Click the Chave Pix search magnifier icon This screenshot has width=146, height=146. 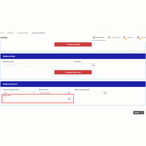pos(69,99)
